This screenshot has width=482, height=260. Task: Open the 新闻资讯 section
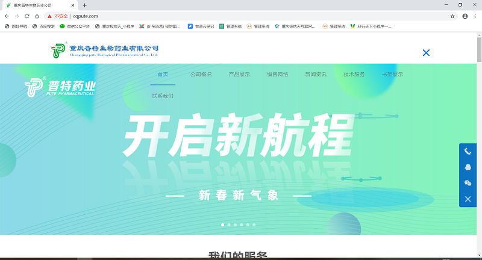point(316,75)
